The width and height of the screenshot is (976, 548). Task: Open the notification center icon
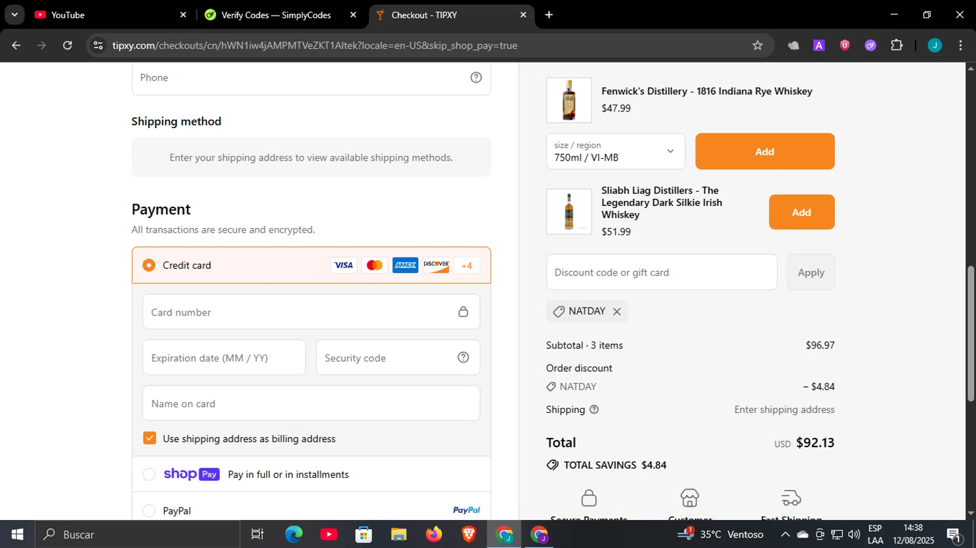955,535
